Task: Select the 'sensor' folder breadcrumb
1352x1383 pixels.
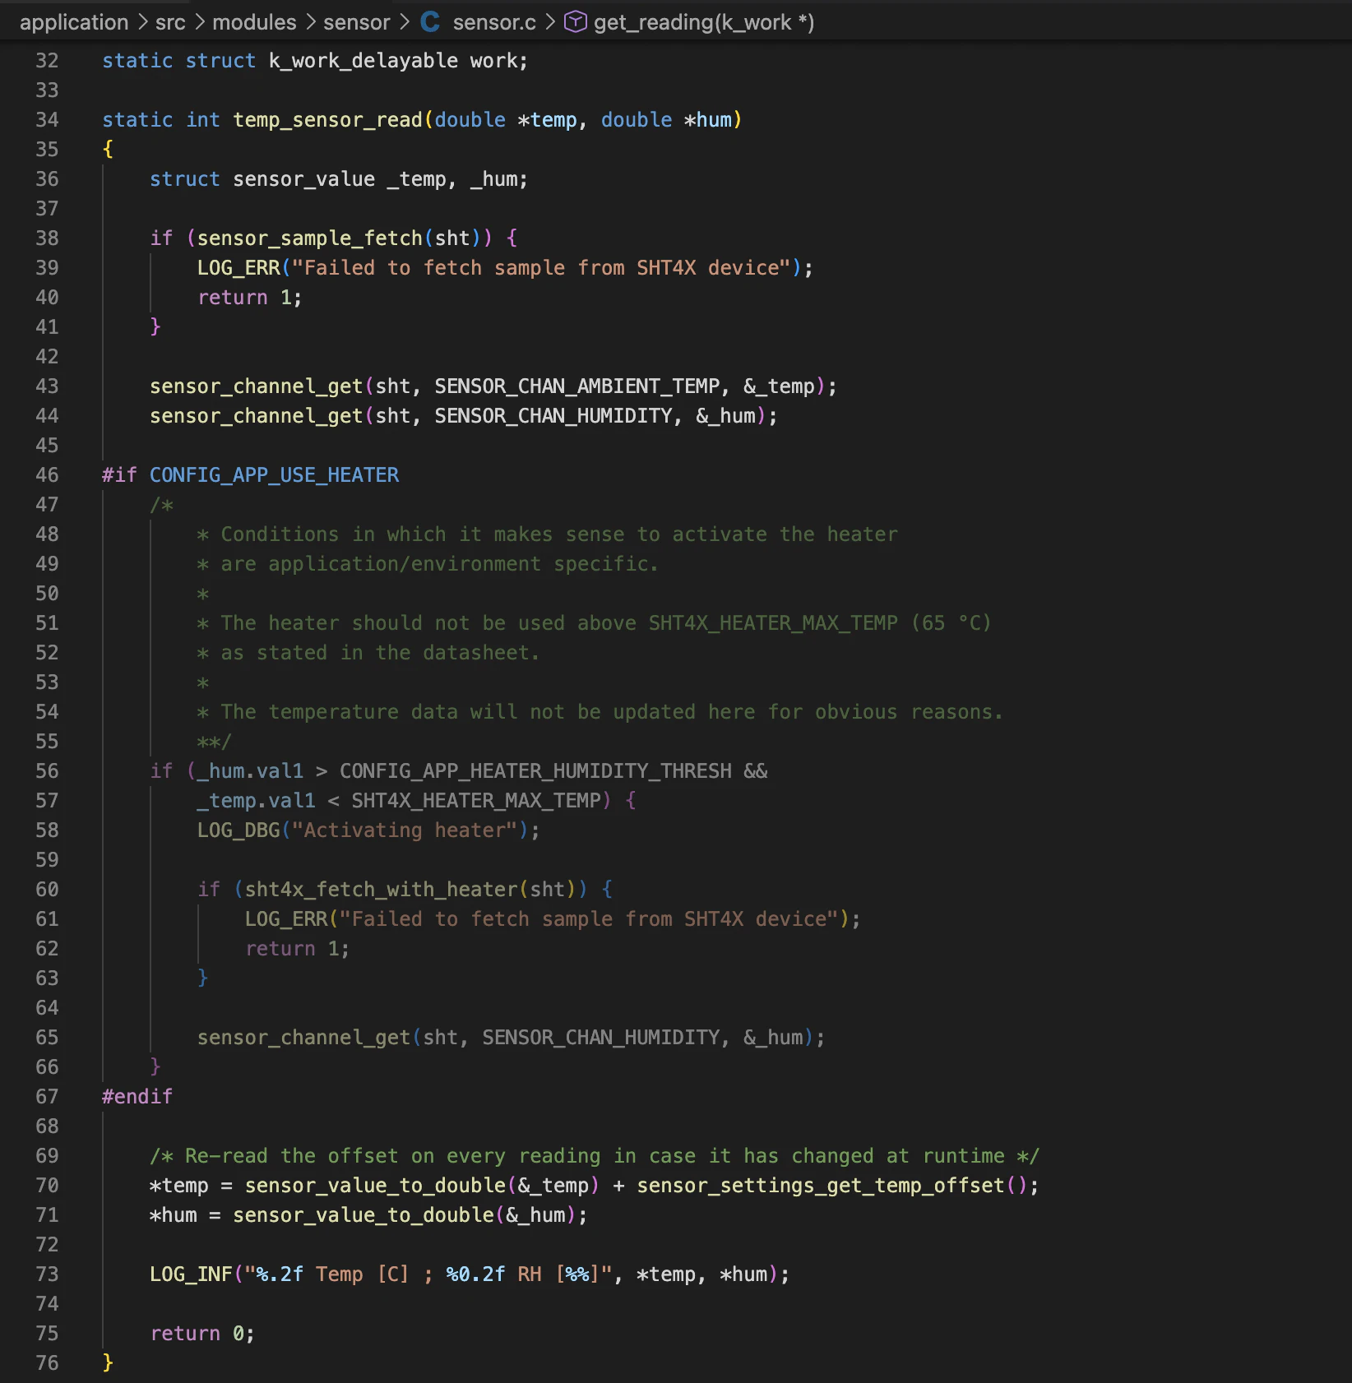Action: (357, 22)
